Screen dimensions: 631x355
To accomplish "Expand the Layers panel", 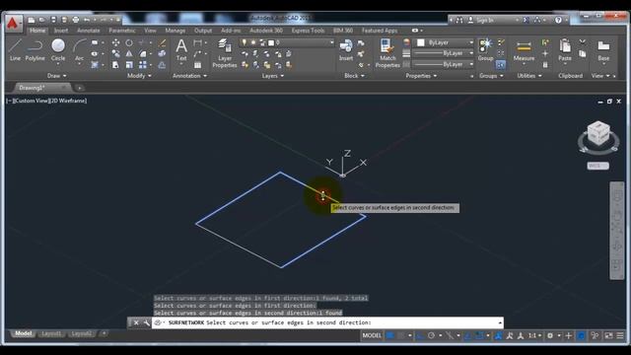I will tap(272, 76).
